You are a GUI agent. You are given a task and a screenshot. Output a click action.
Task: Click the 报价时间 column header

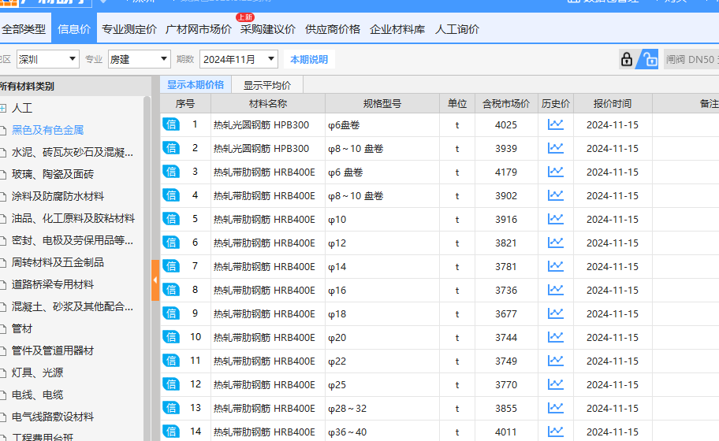(612, 103)
